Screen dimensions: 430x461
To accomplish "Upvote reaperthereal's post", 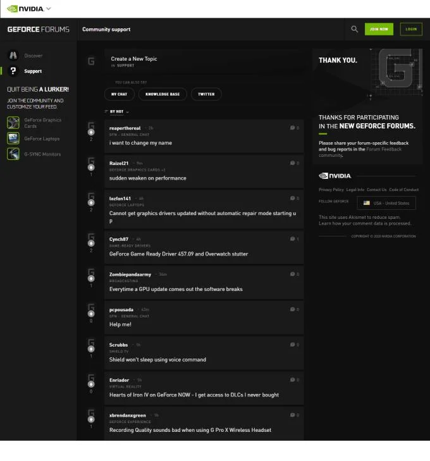I will pyautogui.click(x=91, y=132).
